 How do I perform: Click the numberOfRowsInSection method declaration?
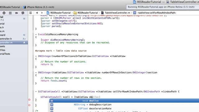pyautogui.click(x=96, y=72)
